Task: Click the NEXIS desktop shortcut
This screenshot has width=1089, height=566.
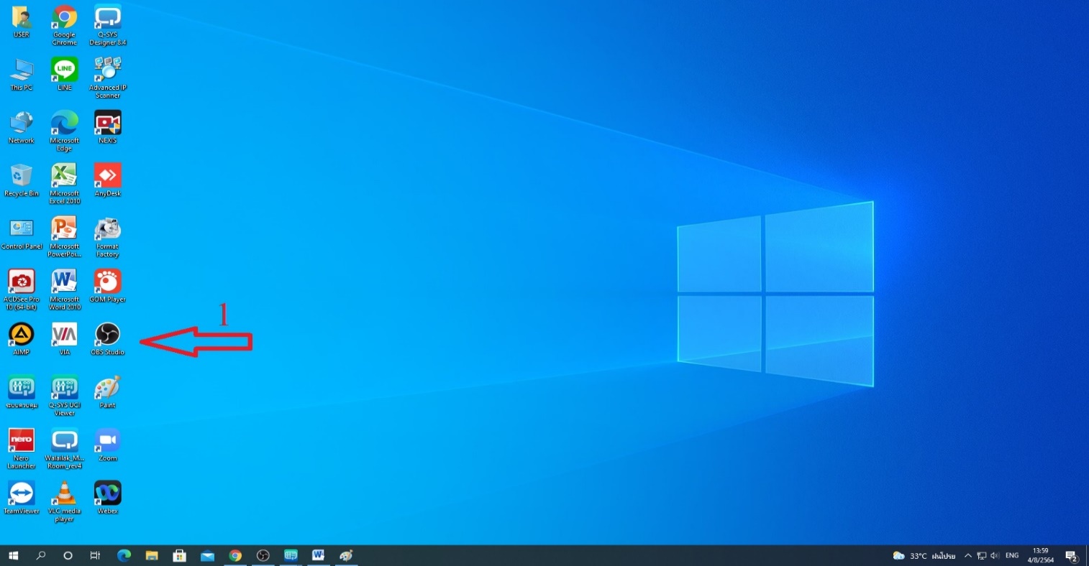Action: 108,128
